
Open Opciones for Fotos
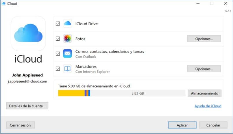pos(204,39)
